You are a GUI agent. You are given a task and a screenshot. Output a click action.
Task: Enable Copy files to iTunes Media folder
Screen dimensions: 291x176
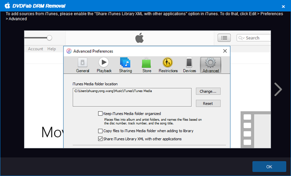point(100,131)
